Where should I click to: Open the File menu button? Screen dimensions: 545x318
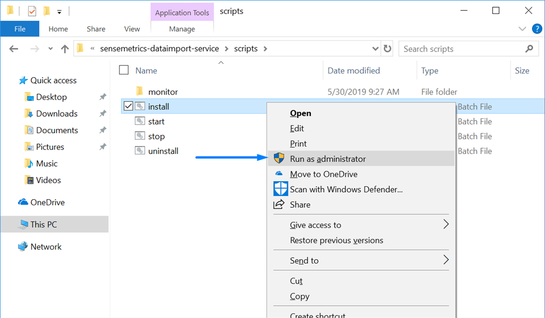coord(20,29)
